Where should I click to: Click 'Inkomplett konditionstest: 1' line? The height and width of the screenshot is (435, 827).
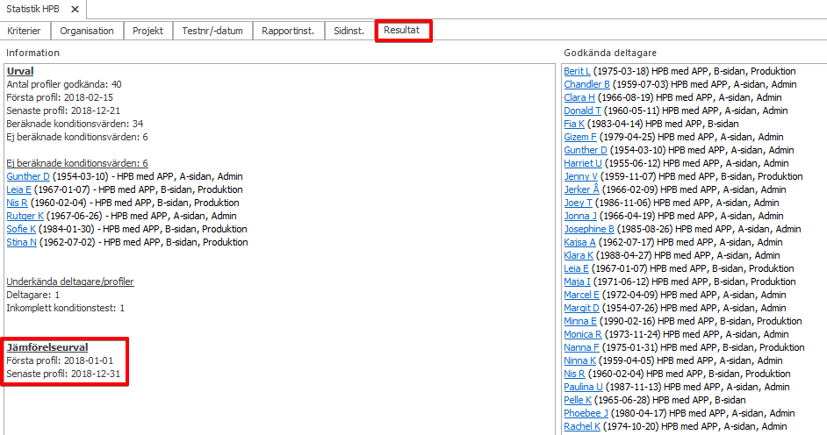pos(65,308)
